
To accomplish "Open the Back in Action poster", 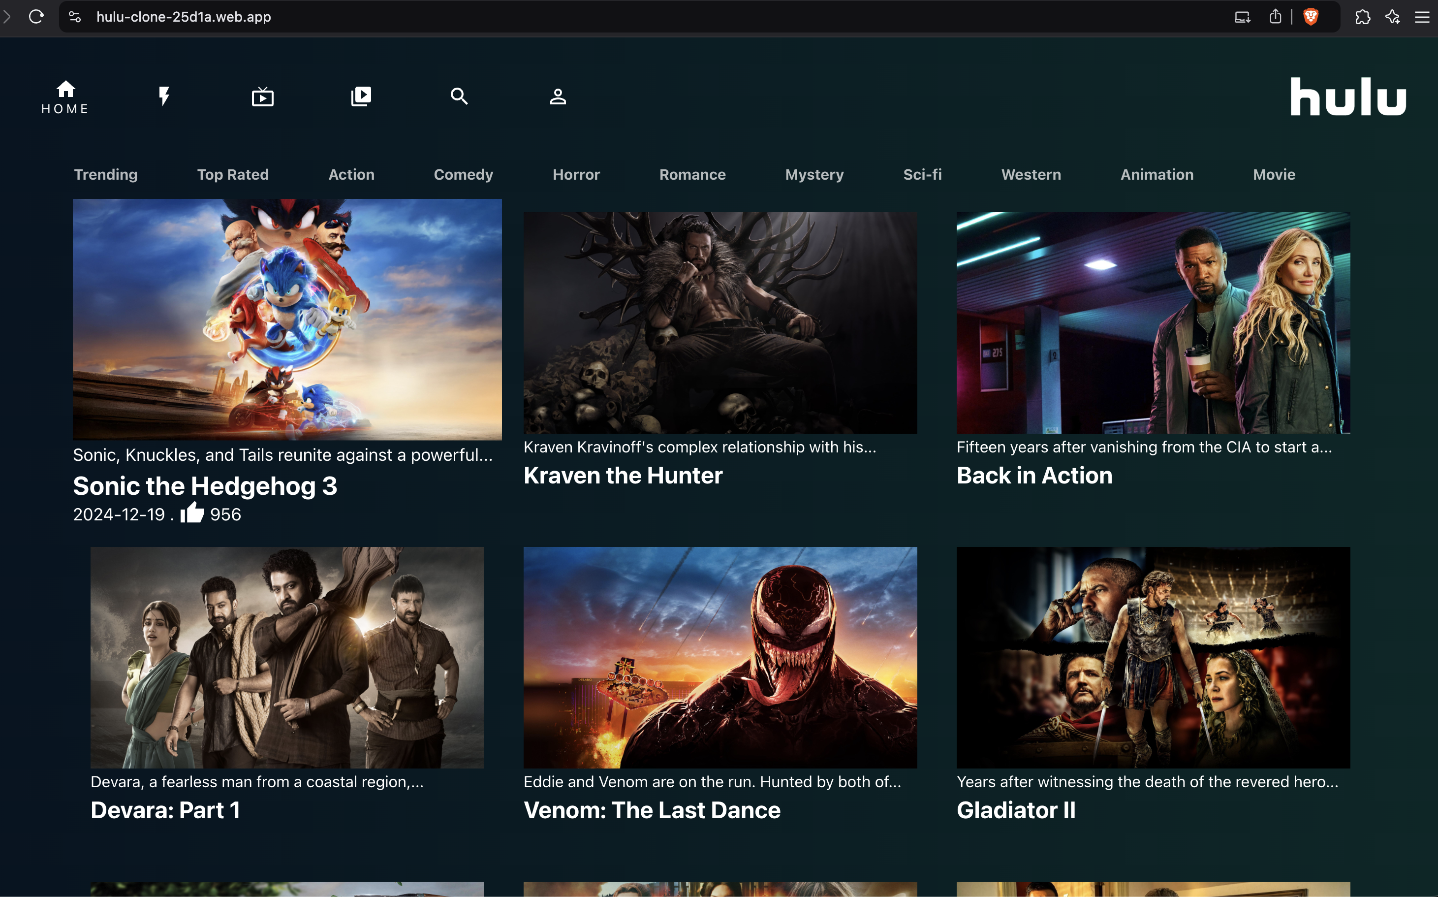I will (x=1154, y=323).
